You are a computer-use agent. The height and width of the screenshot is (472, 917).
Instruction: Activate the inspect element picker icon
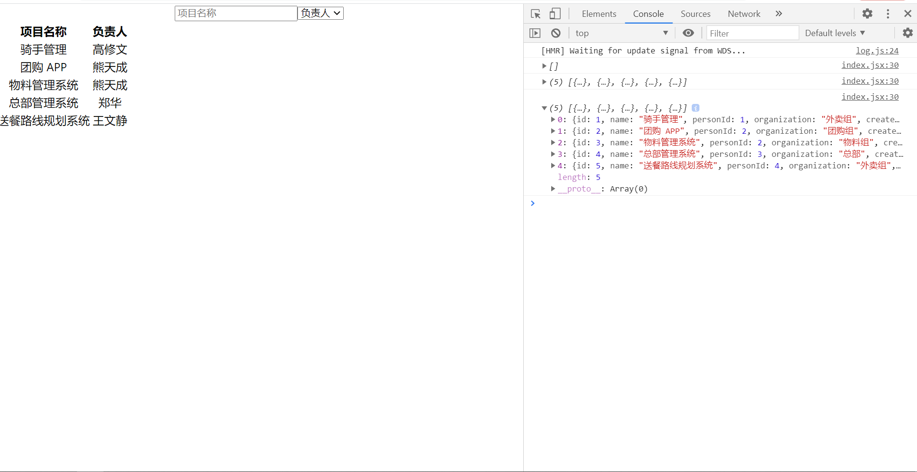[535, 14]
